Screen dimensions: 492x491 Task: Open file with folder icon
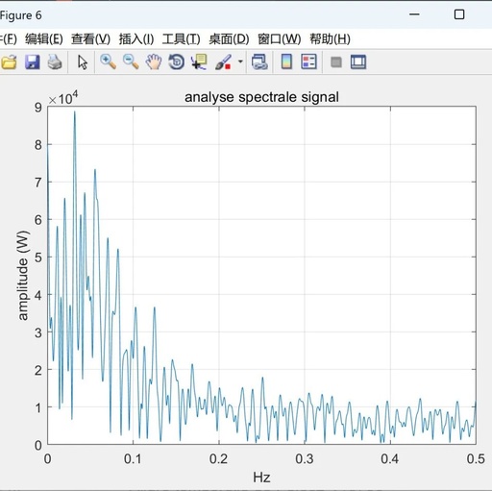(x=9, y=61)
